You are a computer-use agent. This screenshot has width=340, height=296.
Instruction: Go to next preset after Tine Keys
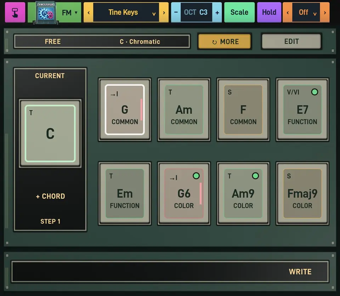pos(164,13)
